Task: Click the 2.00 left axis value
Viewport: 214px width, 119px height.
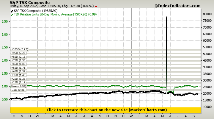Action: coord(5,60)
